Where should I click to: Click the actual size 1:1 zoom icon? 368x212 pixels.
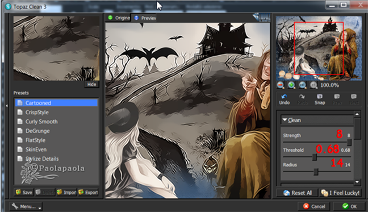313,85
